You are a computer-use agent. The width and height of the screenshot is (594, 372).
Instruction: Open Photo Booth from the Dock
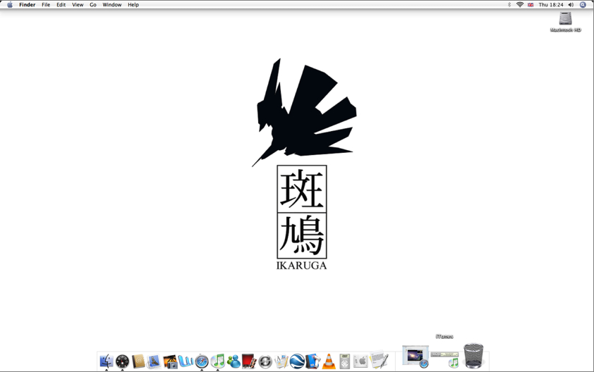click(249, 361)
